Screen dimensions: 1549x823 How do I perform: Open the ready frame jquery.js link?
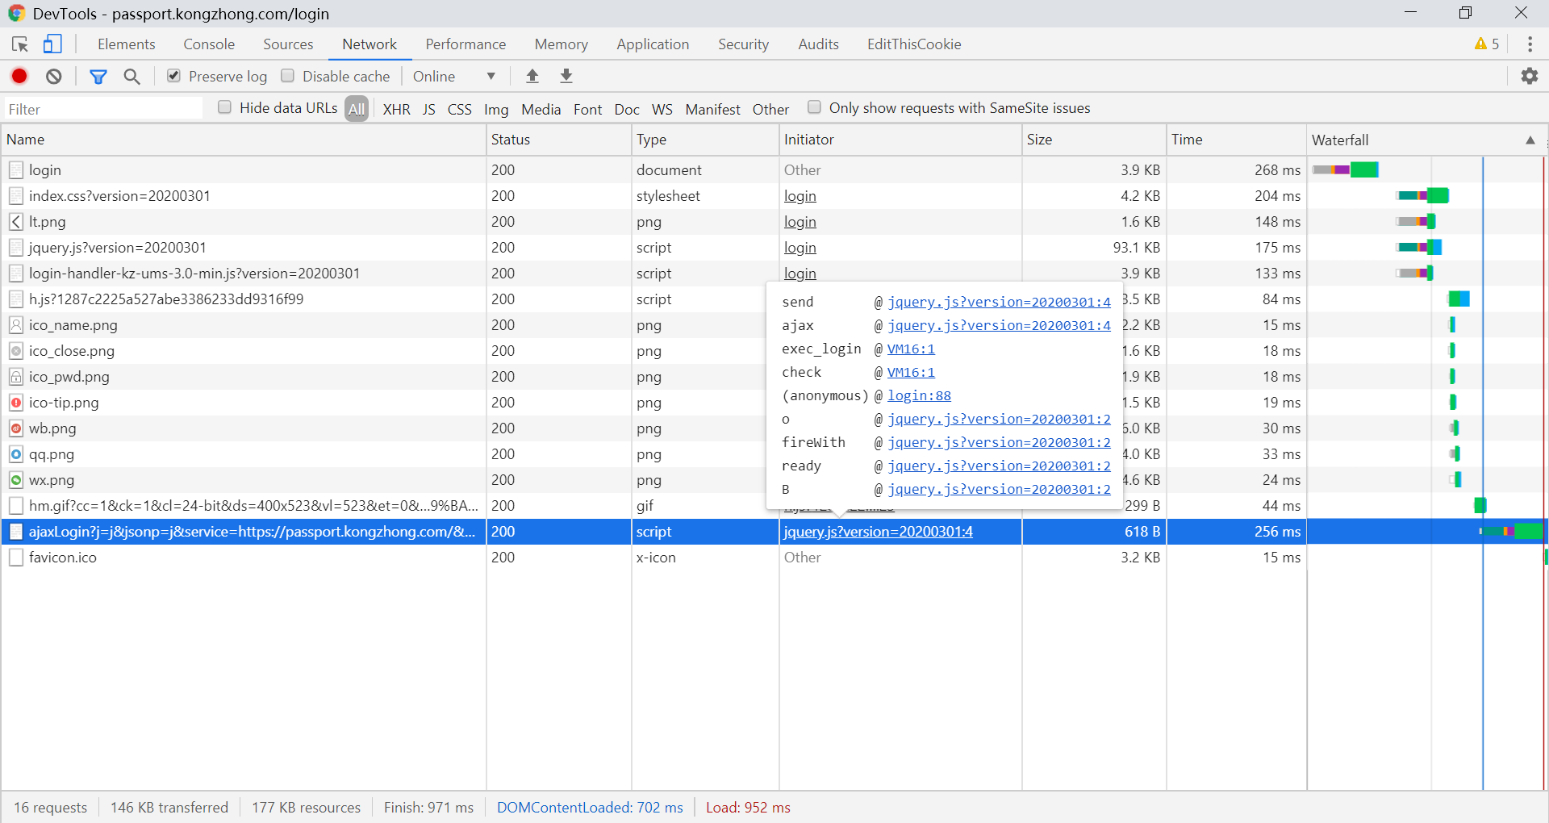pyautogui.click(x=999, y=466)
